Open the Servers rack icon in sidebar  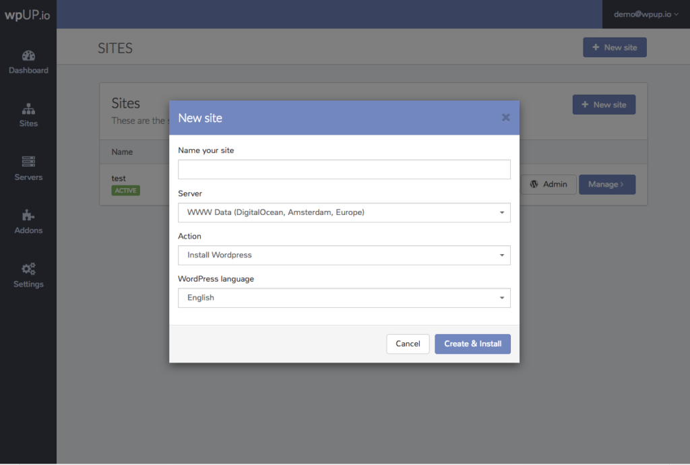point(28,162)
